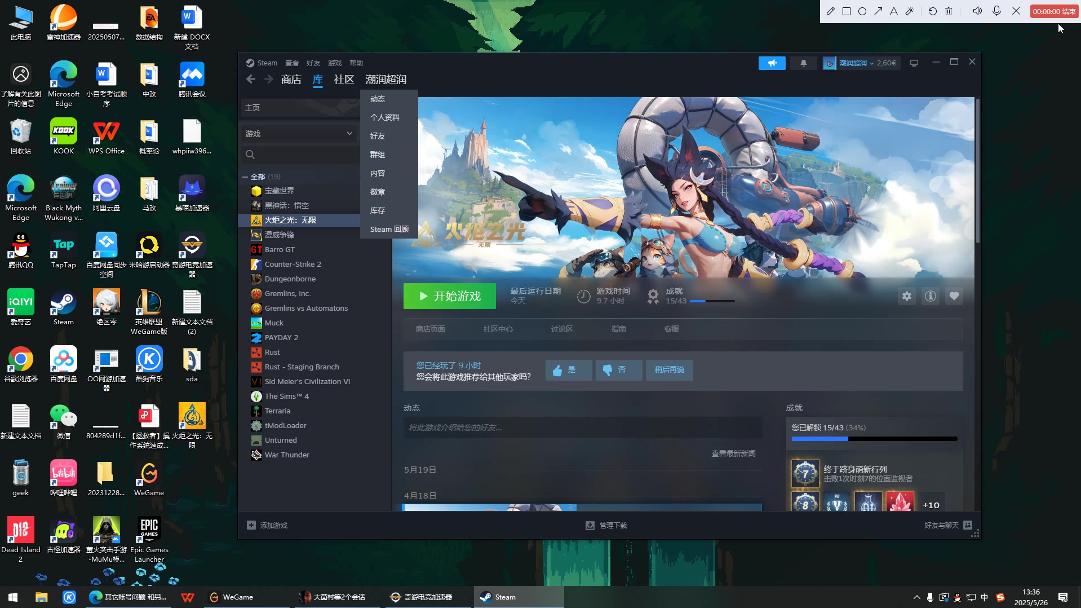Click the game info icon
1081x608 pixels.
[x=930, y=296]
